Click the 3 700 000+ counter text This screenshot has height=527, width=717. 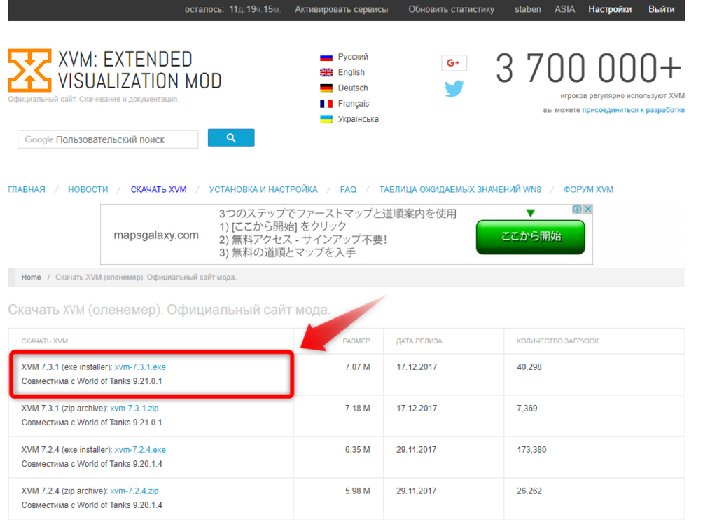(589, 68)
